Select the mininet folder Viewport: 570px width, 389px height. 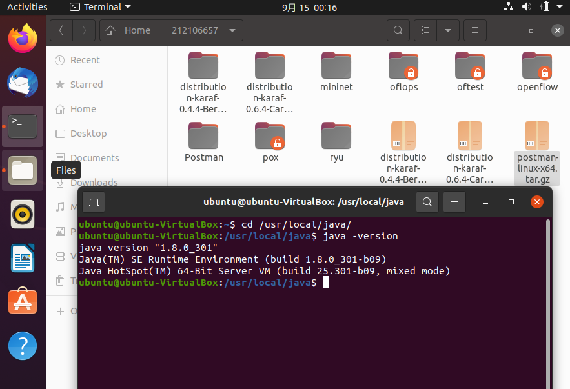336,72
